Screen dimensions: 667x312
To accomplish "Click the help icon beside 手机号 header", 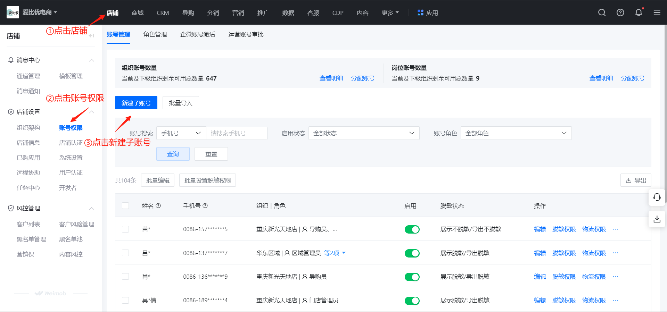I will coord(205,206).
